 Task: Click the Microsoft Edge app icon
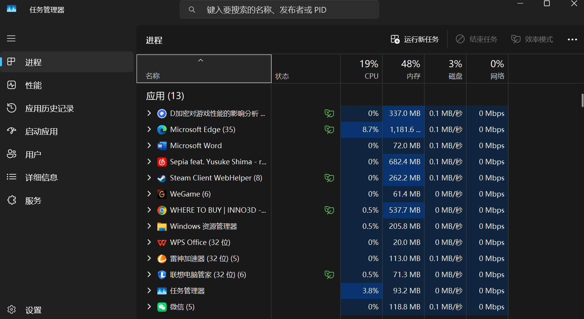point(162,130)
